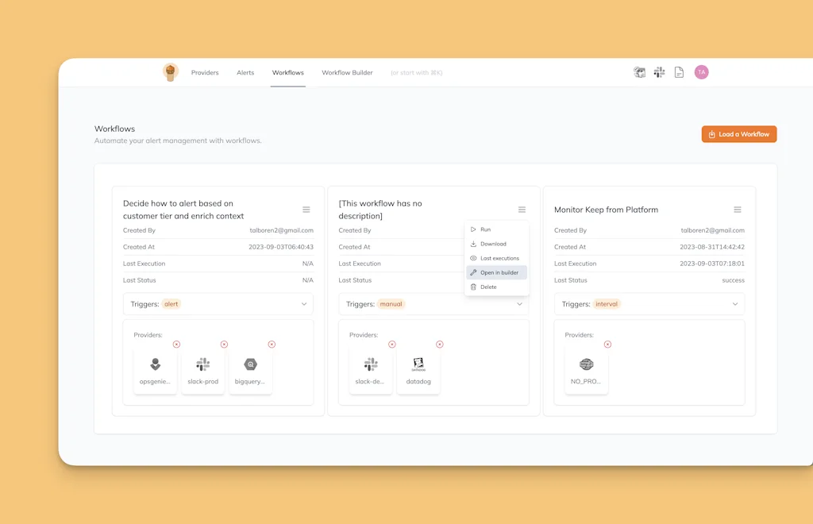Open menu for Monitor Keep from Platform
This screenshot has height=524, width=813.
point(738,210)
